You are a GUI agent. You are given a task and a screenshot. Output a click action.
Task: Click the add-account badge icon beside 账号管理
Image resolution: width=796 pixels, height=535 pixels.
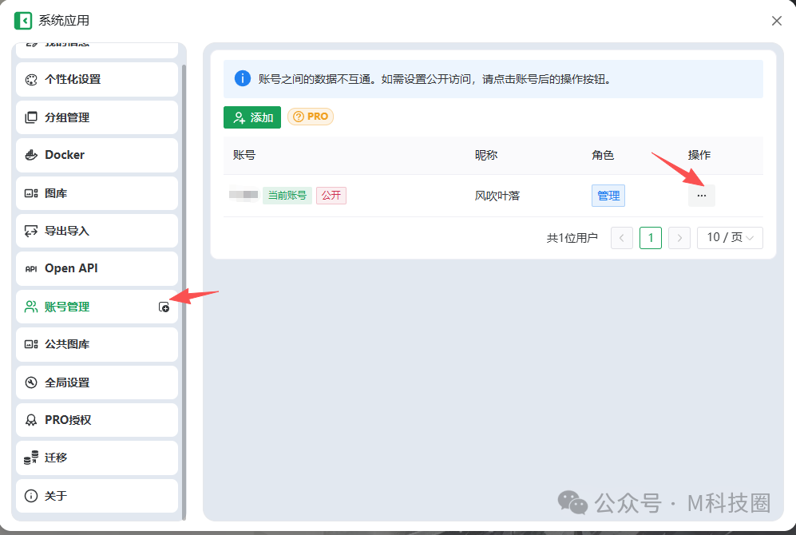(164, 307)
